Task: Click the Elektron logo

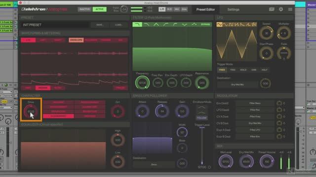Action: pyautogui.click(x=34, y=9)
